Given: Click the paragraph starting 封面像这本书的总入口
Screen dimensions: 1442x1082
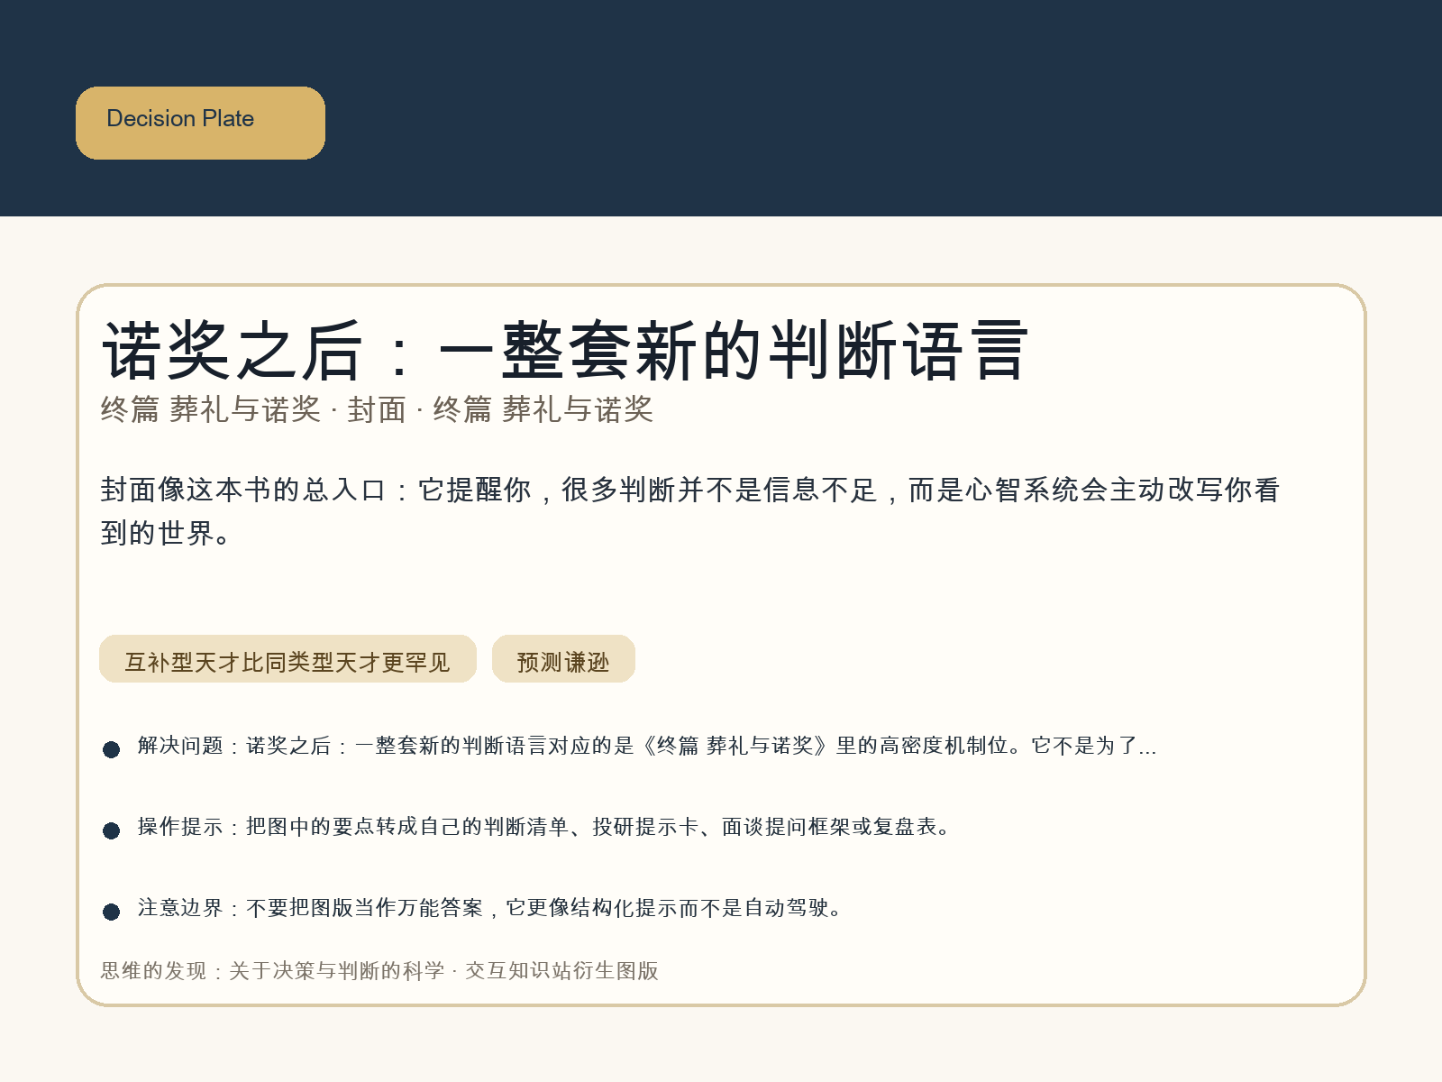Looking at the screenshot, I should point(690,511).
